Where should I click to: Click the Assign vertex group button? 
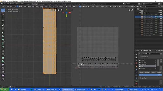[141, 72]
